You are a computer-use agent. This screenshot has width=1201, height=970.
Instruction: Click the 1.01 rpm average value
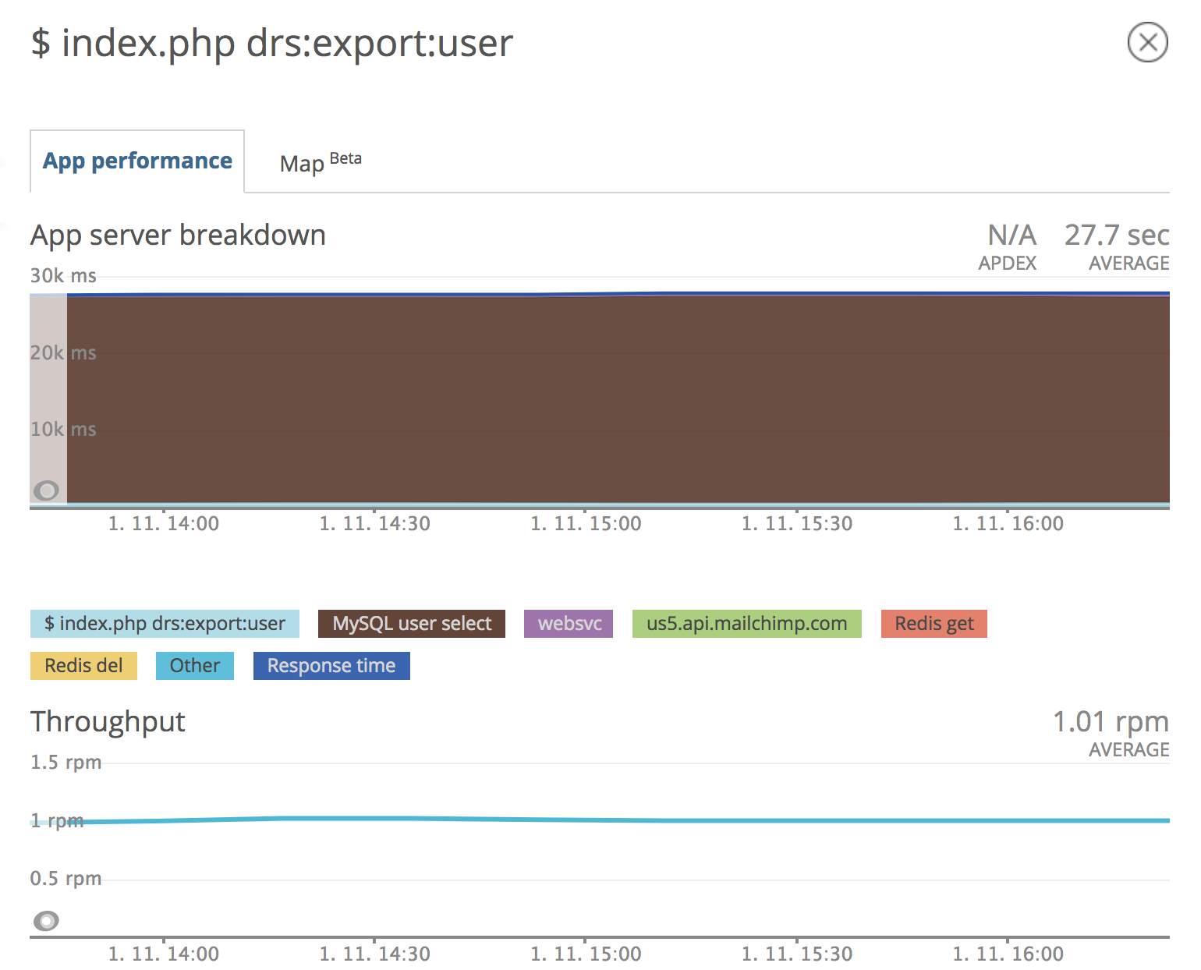click(1111, 722)
